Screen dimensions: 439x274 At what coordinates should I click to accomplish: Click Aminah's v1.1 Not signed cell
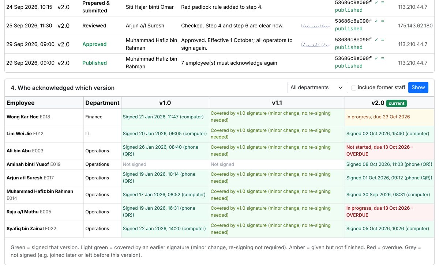tap(277, 164)
